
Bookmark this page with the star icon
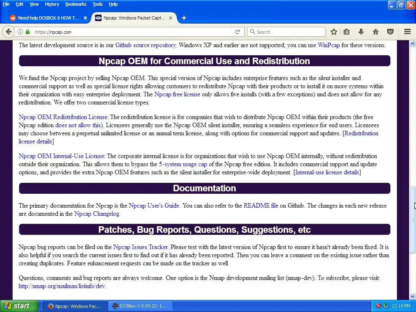334,32
